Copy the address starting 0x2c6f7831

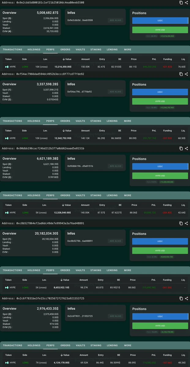181,298
